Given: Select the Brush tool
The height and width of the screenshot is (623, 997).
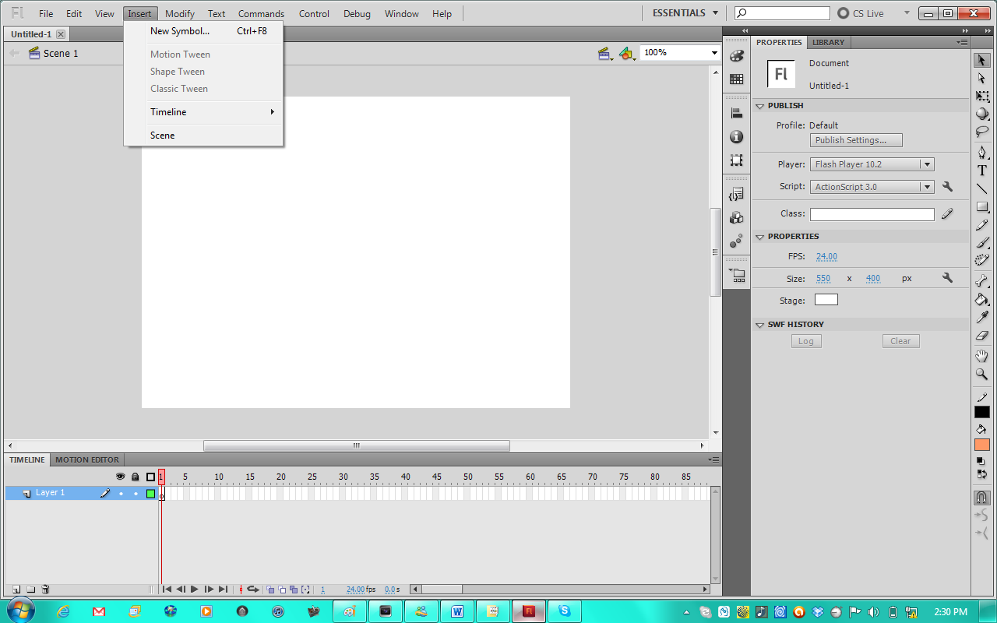Looking at the screenshot, I should [982, 242].
